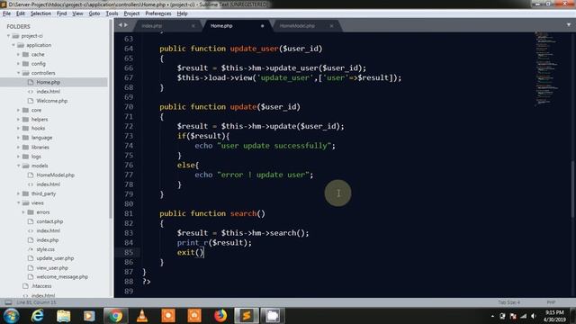576x324 pixels.
Task: Open the File menu
Action: point(6,13)
